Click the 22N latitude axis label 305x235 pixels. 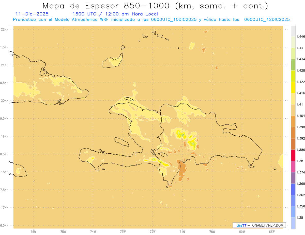tap(4, 29)
